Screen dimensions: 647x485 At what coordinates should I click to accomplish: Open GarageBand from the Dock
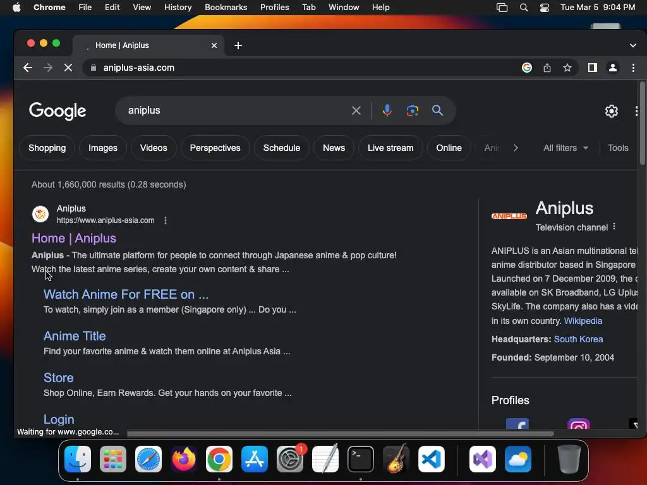pos(396,459)
